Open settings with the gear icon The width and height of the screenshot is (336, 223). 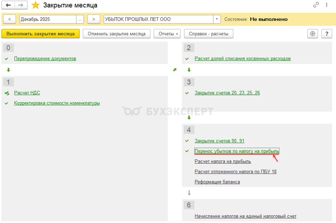click(313, 34)
